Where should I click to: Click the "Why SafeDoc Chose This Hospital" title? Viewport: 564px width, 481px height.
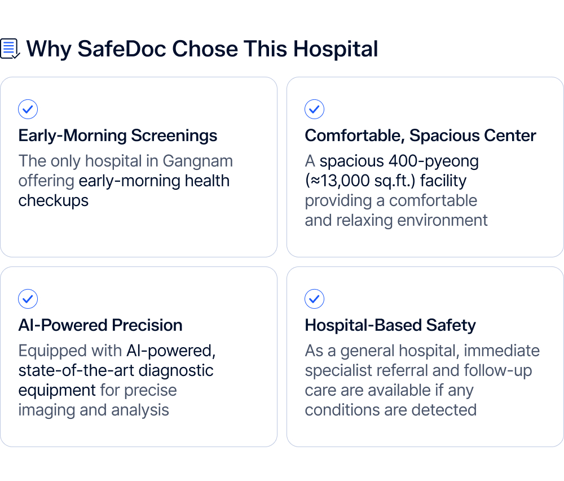(x=202, y=49)
